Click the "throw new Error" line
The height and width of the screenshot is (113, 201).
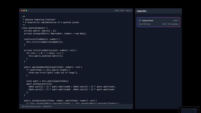[53, 73]
